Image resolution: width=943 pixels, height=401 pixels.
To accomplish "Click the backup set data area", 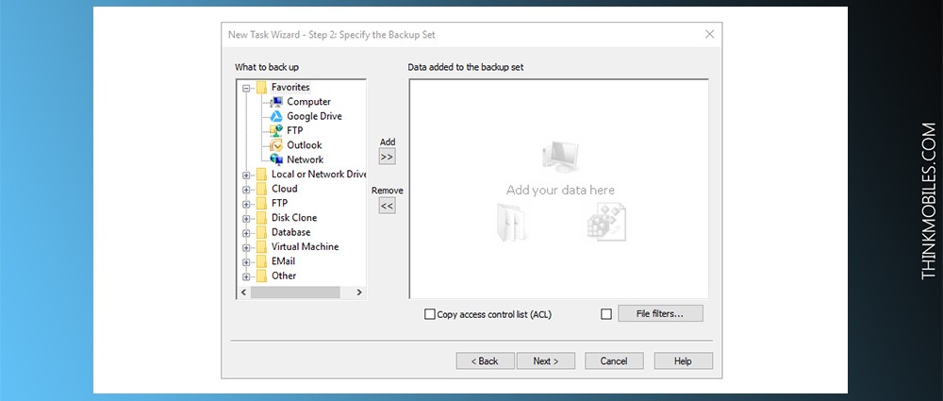I will pos(558,189).
